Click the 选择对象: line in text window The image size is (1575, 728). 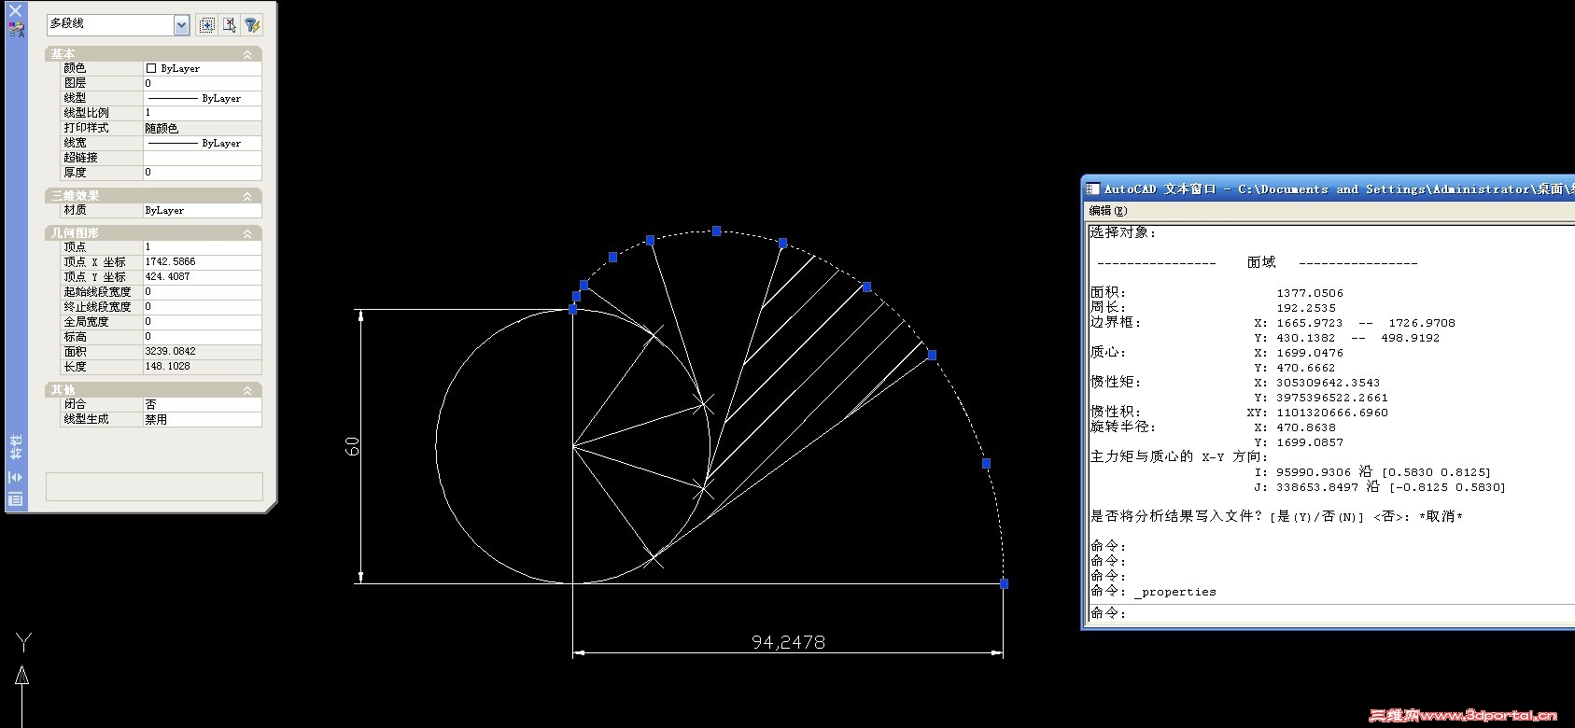[1123, 233]
